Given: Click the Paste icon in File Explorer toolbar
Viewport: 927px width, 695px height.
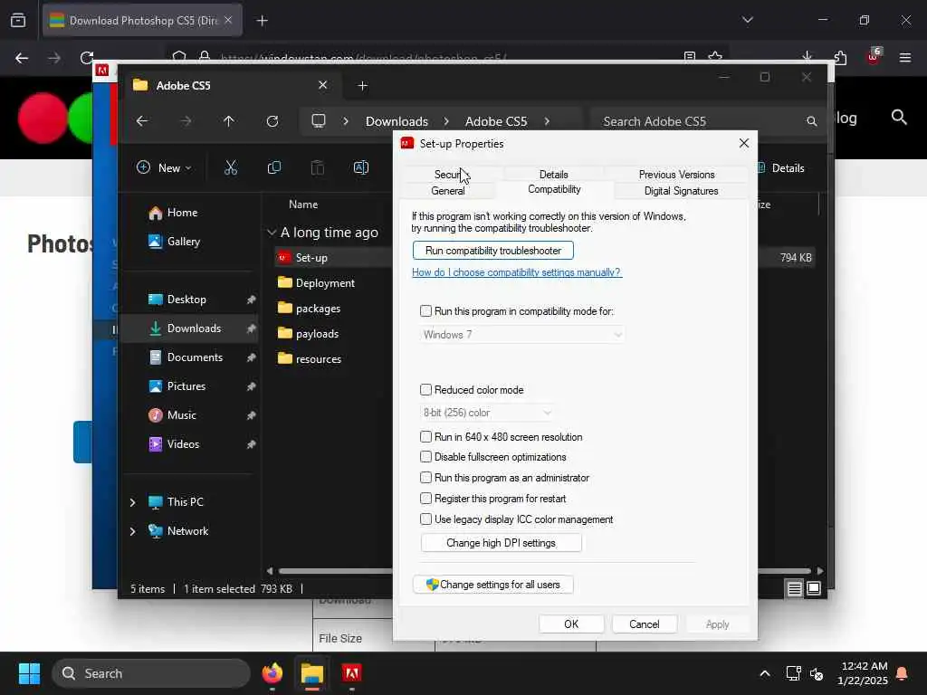Looking at the screenshot, I should click(x=318, y=167).
